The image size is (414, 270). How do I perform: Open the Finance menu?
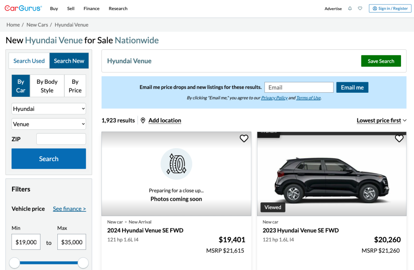click(x=91, y=9)
